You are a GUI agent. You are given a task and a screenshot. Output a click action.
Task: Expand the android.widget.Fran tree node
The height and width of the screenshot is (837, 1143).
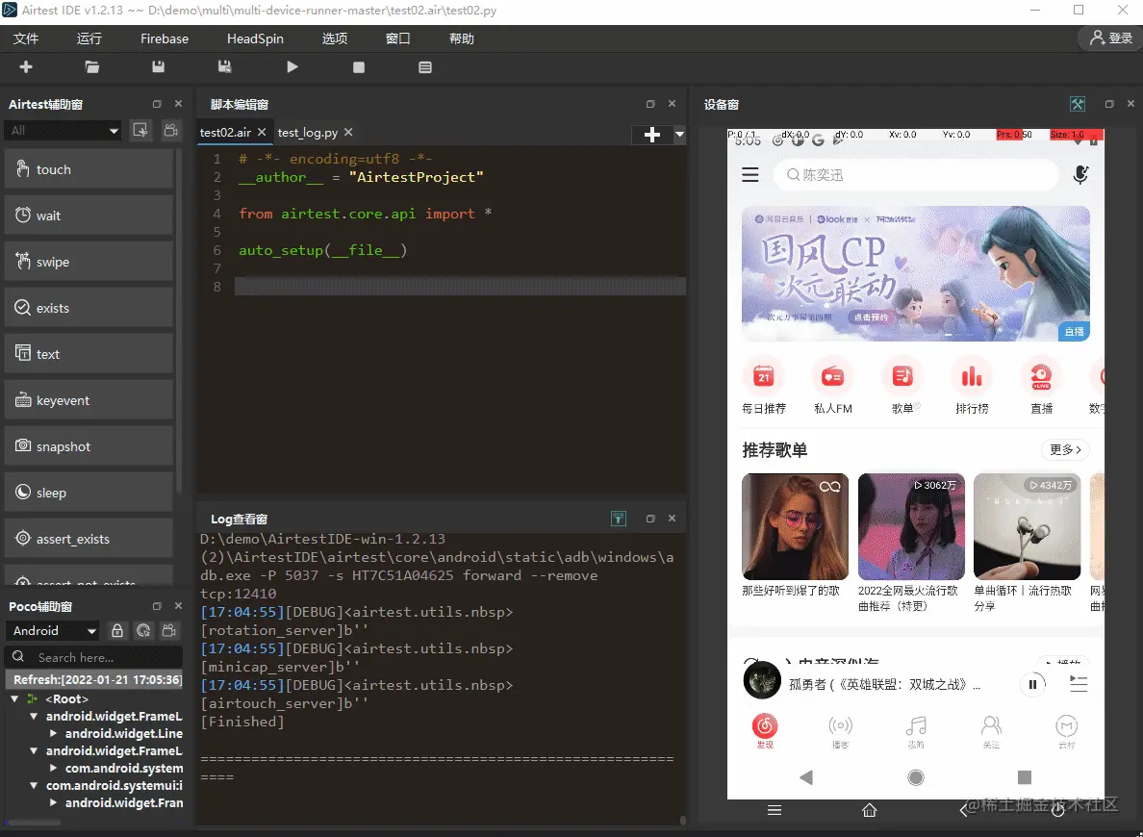coord(53,802)
